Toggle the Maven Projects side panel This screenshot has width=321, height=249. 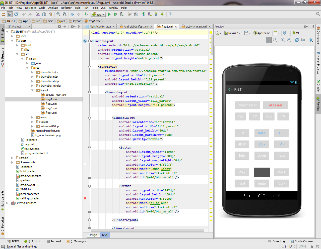pos(318,63)
